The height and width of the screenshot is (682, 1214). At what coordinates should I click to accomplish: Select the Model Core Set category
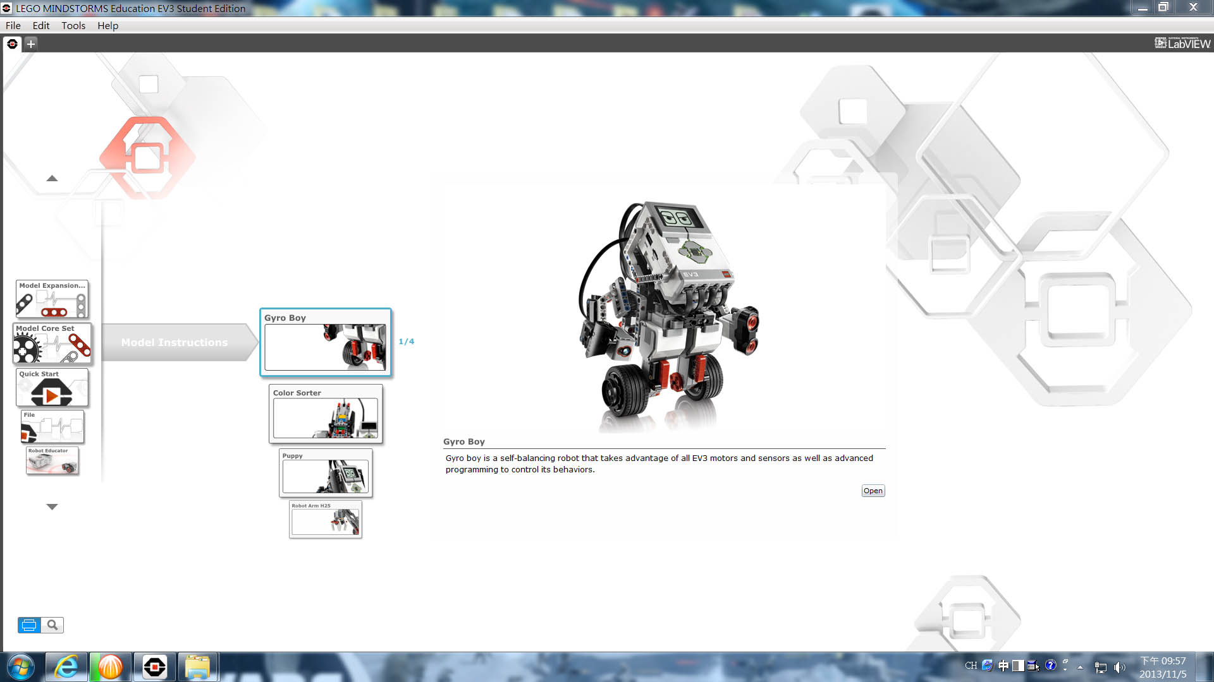52,344
